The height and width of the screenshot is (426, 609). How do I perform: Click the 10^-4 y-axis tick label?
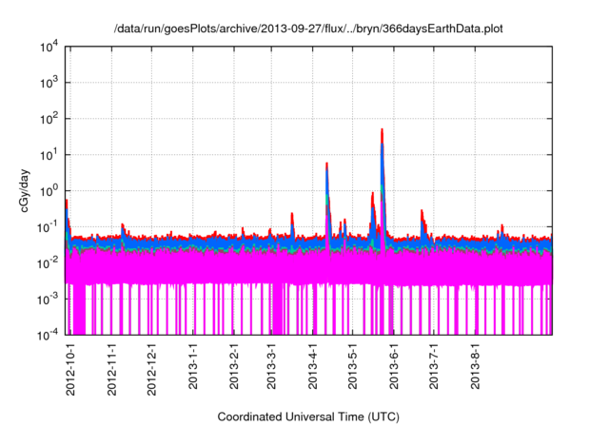49,334
